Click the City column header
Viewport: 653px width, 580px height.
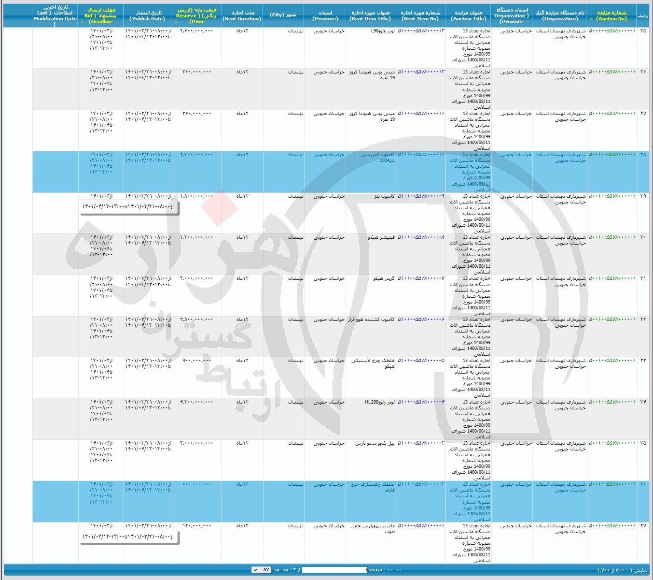283,15
